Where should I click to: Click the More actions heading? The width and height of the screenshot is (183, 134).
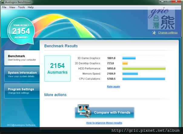point(55,95)
